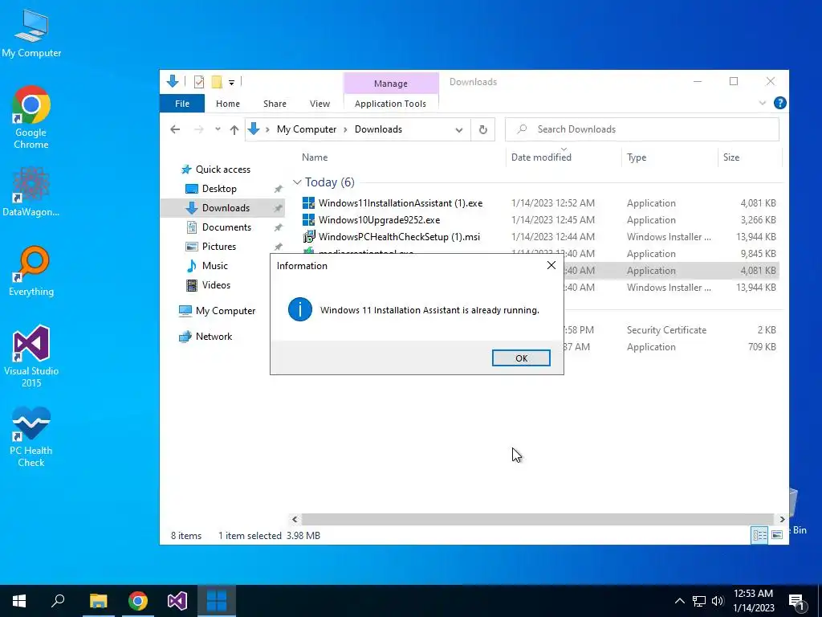Click the Manage contextual tab
This screenshot has width=822, height=617.
(391, 84)
